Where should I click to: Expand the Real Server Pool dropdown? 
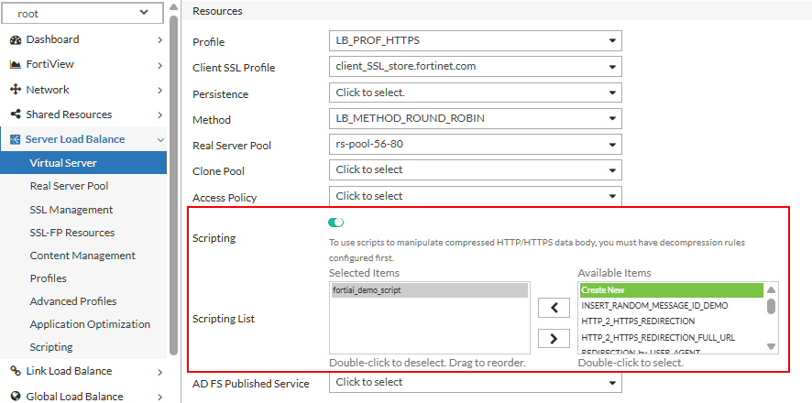475,145
